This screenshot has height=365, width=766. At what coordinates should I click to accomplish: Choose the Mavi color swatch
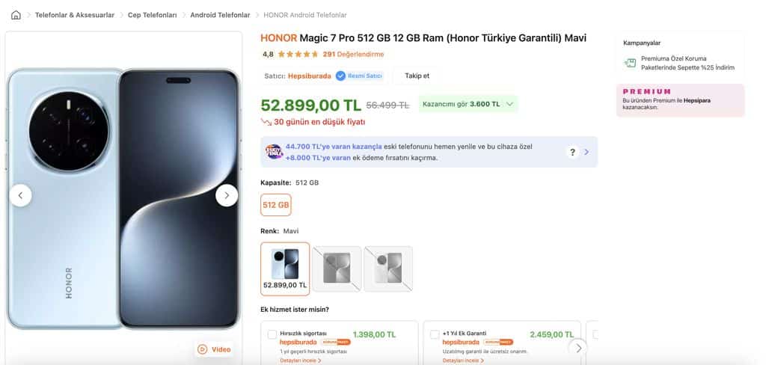[x=284, y=269]
